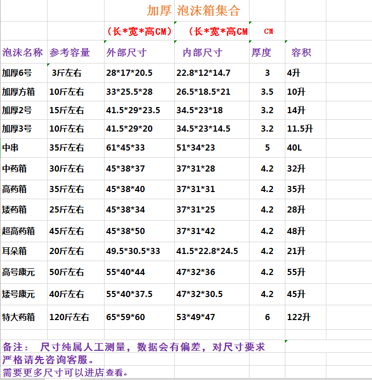Select cell with "49.5*30.5*33"

(x=133, y=251)
